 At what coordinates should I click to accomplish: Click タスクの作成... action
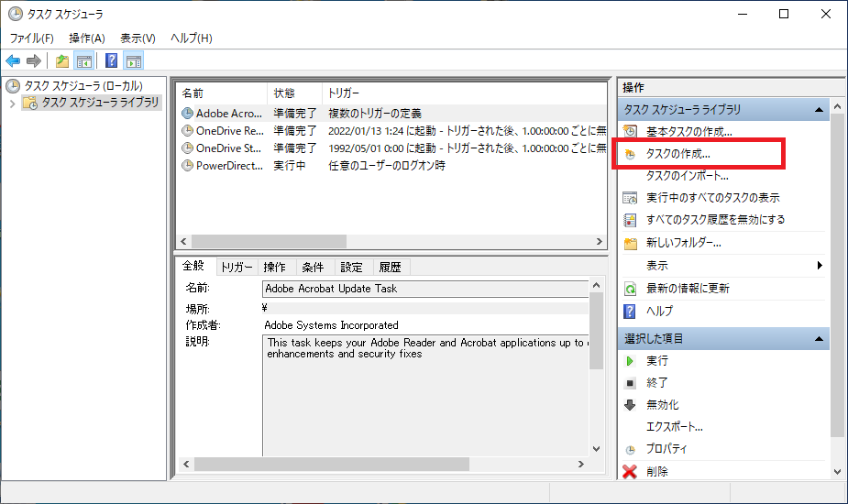678,154
